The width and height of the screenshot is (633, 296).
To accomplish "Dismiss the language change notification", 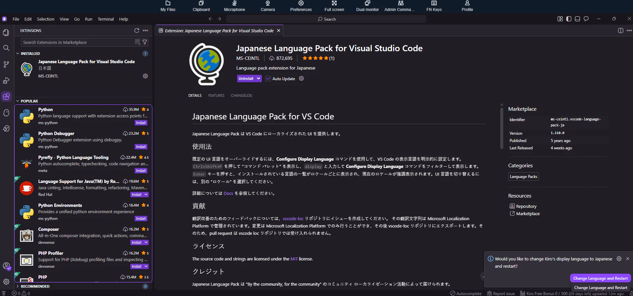I will coord(628,259).
